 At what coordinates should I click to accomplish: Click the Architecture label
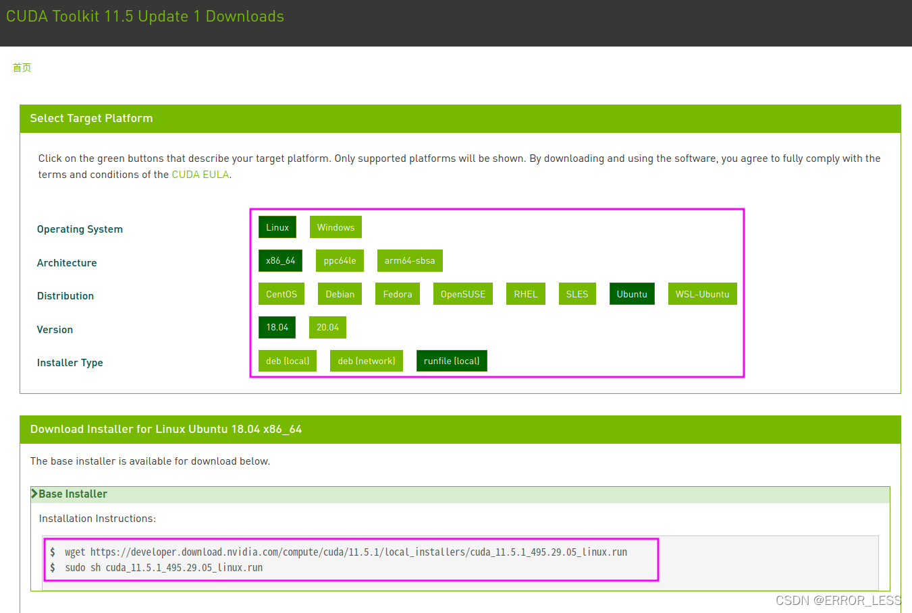pyautogui.click(x=67, y=263)
